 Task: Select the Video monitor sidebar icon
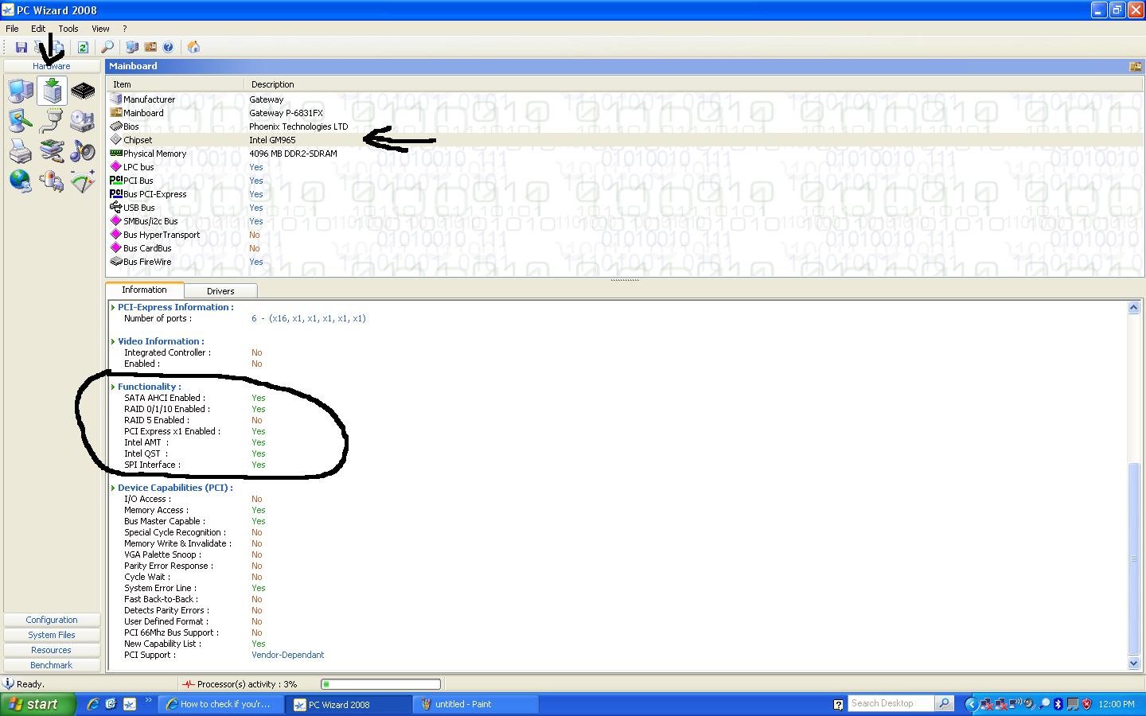tap(21, 121)
